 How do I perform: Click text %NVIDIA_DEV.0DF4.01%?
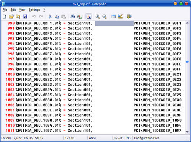click(x=38, y=39)
